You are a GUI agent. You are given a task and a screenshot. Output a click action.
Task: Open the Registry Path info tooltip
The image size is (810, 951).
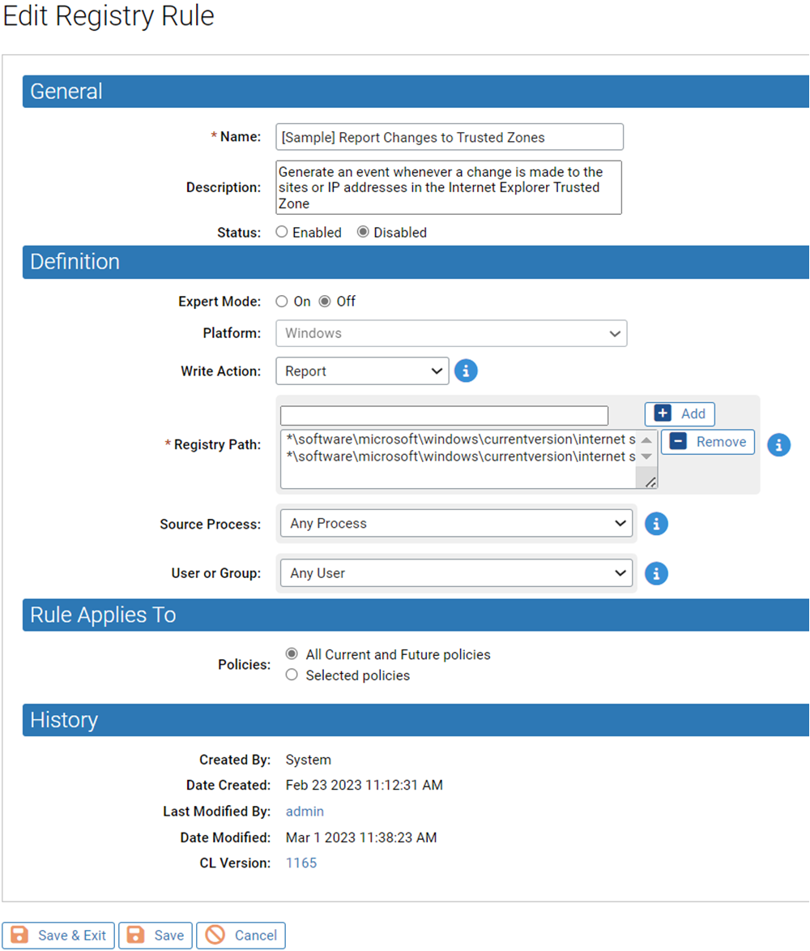click(x=779, y=444)
